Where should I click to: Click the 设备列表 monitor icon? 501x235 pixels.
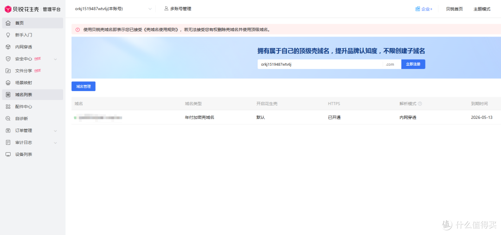click(8, 155)
